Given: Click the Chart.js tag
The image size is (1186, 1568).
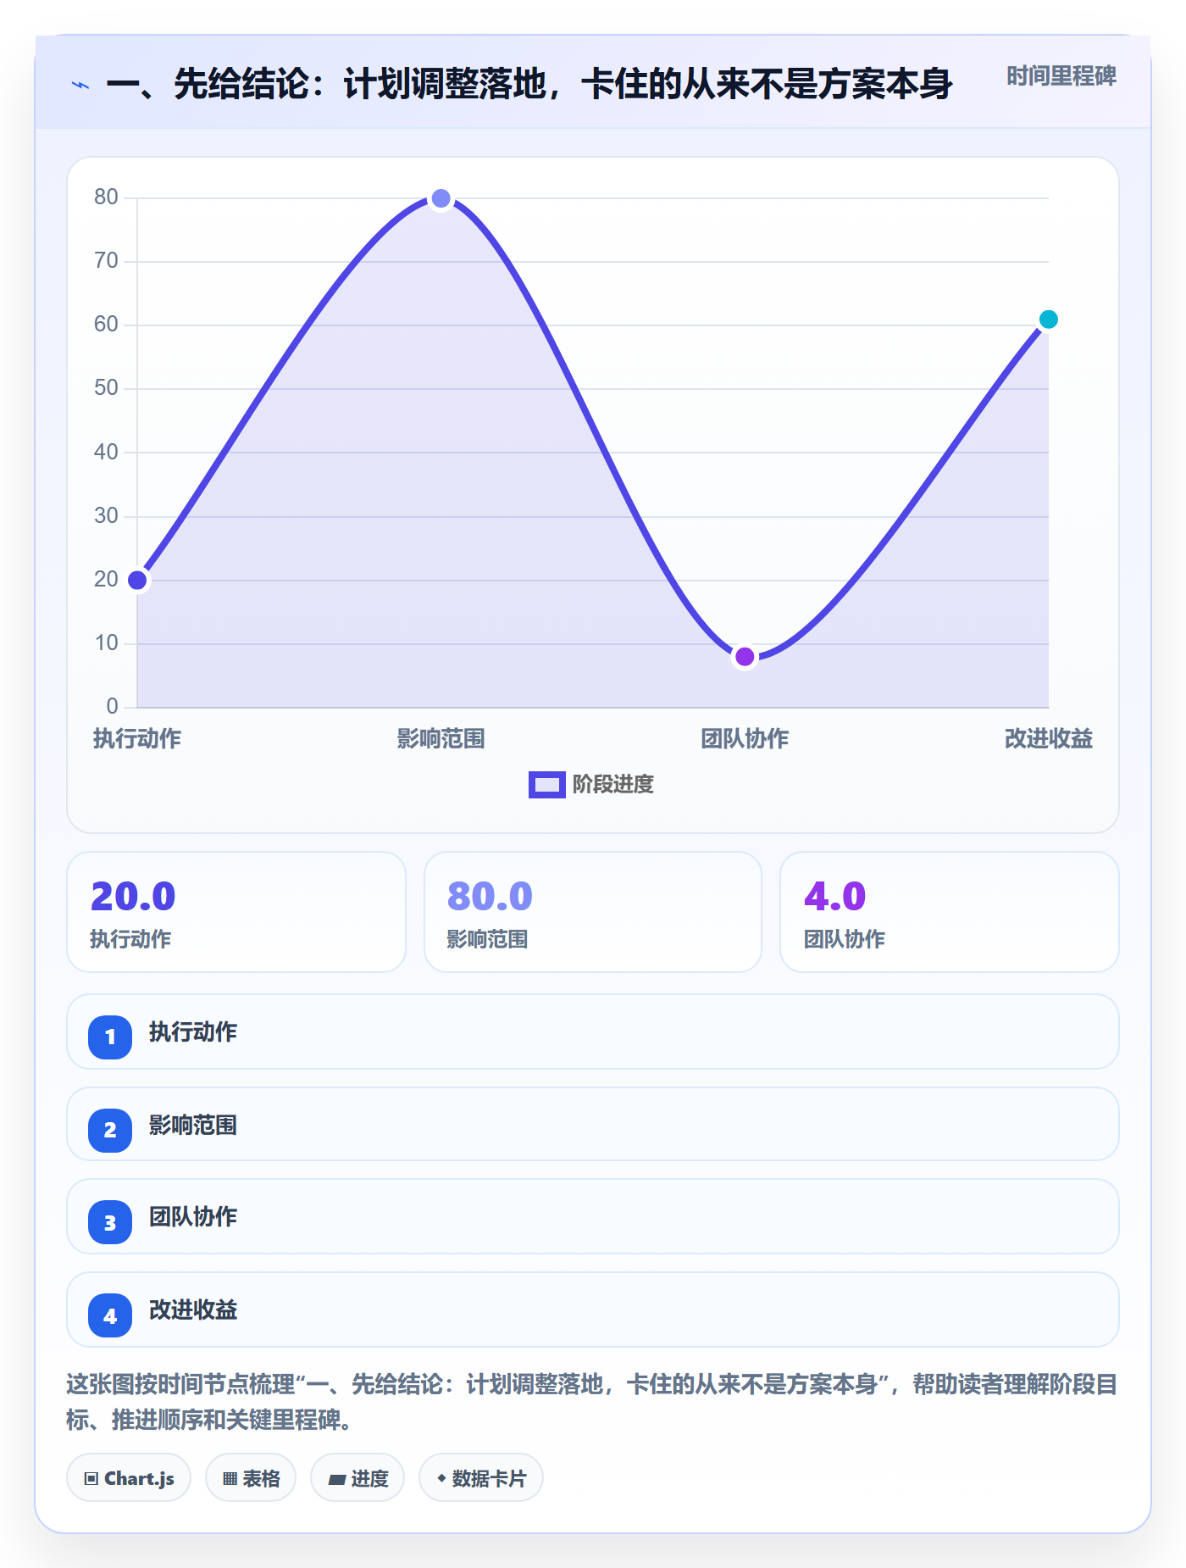Looking at the screenshot, I should tap(129, 1478).
